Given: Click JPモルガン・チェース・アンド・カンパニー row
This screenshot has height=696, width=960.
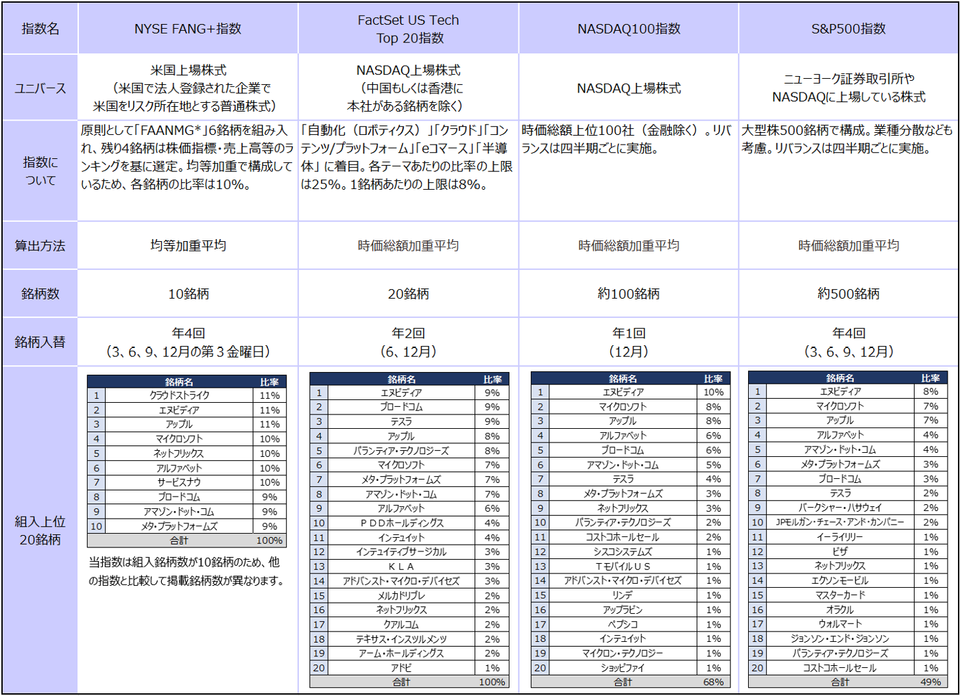Looking at the screenshot, I should point(848,522).
